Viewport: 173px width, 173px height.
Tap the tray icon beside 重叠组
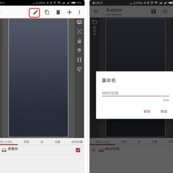(x=4, y=150)
